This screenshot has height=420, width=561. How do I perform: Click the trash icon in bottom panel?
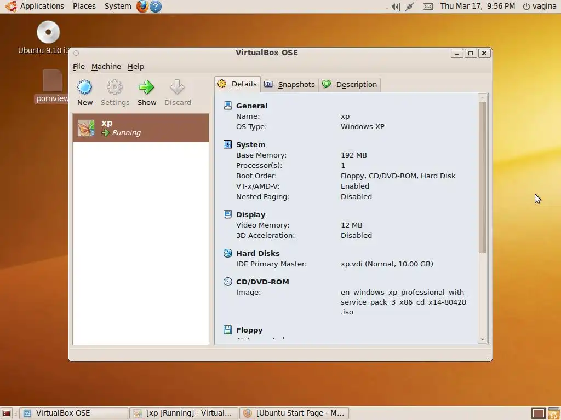(553, 413)
